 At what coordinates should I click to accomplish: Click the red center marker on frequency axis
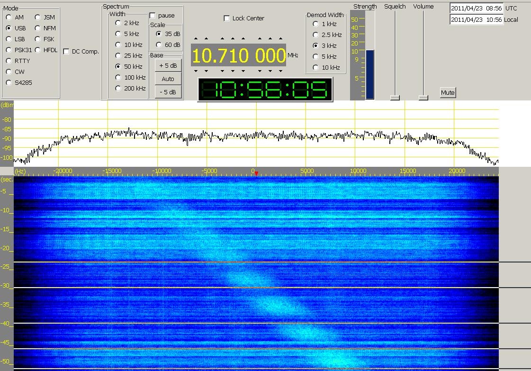(x=256, y=173)
